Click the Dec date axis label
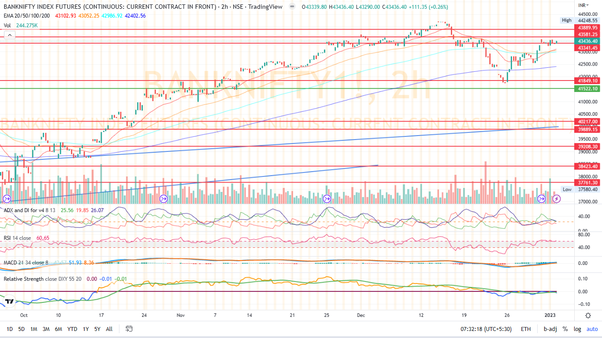Image resolution: width=602 pixels, height=338 pixels. (361, 316)
